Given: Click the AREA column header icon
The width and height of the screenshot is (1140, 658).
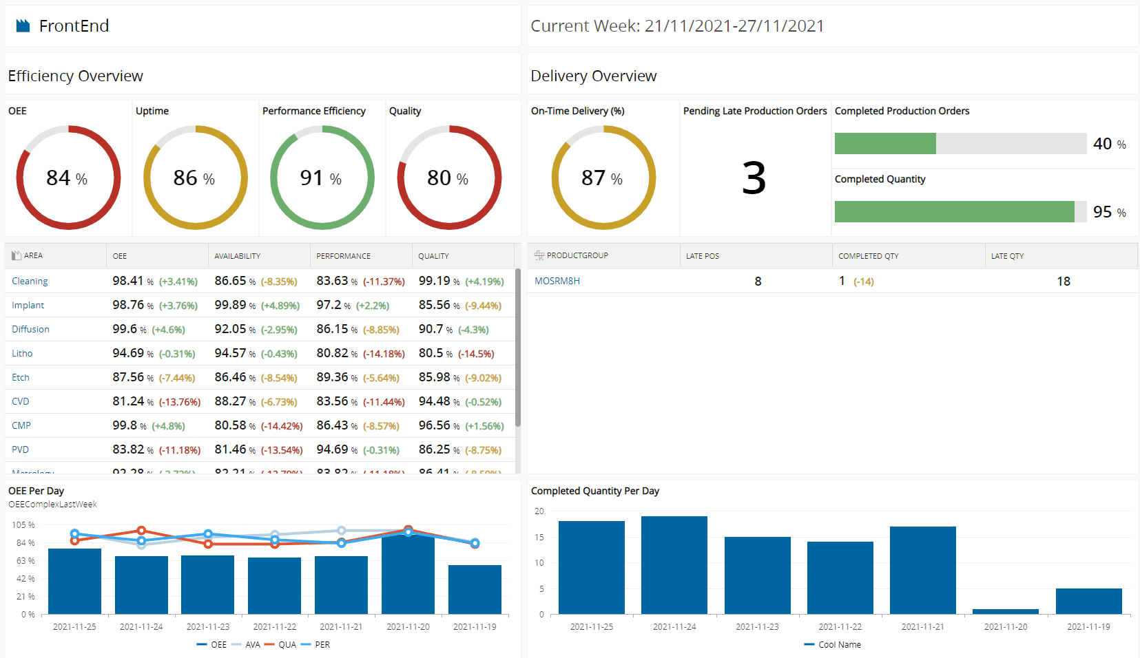Looking at the screenshot, I should pyautogui.click(x=16, y=256).
